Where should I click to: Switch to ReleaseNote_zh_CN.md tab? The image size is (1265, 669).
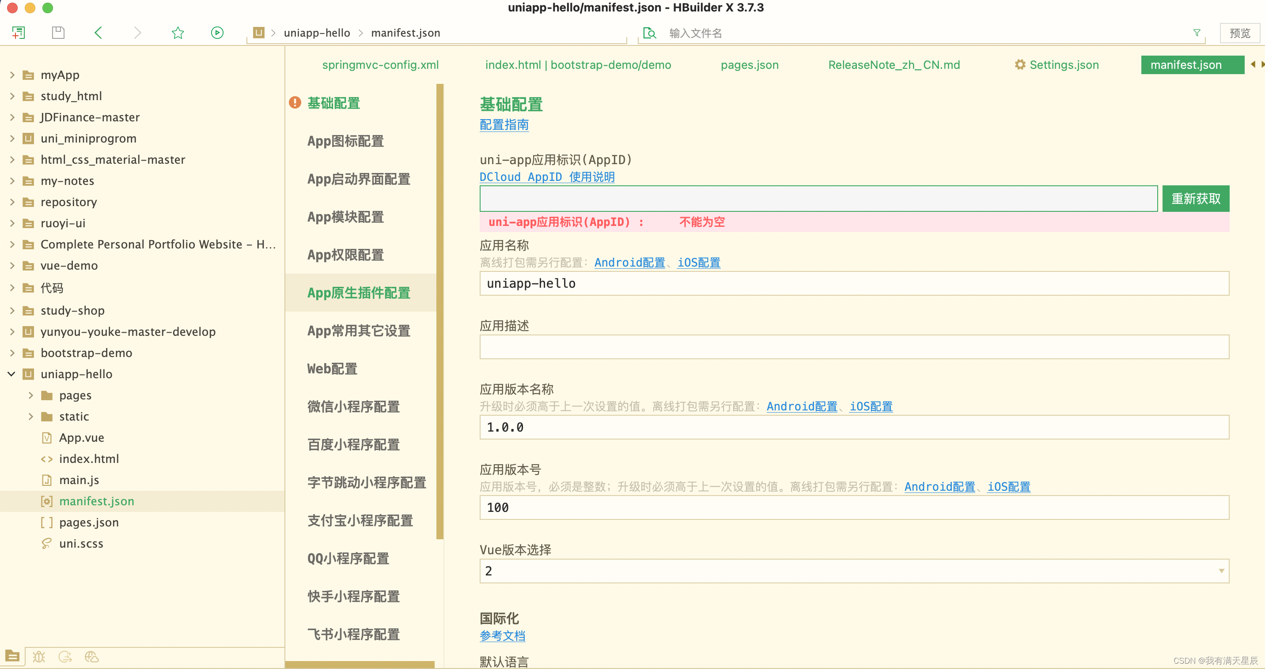pyautogui.click(x=894, y=65)
